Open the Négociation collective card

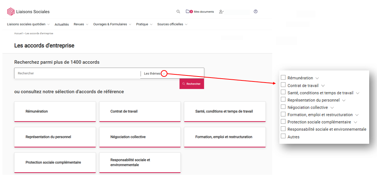pyautogui.click(x=140, y=137)
